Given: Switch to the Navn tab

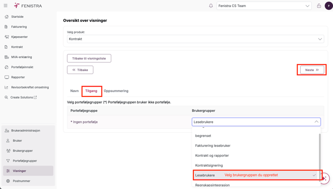Looking at the screenshot, I should [75, 91].
